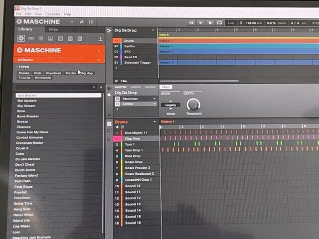The image size is (319, 239).
Task: Toggle the Link button
Action: pyautogui.click(x=231, y=23)
